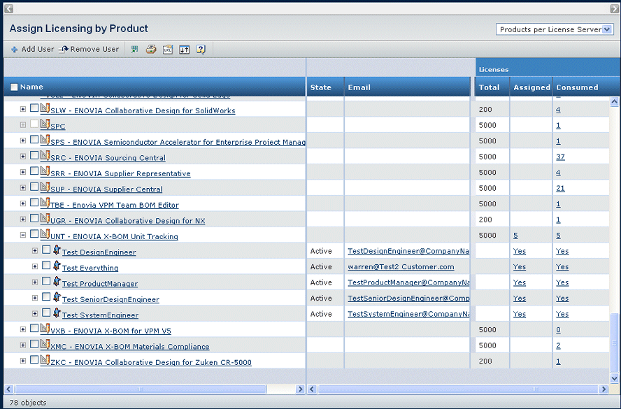Expand the SUP Supplier Central node
Viewport: 621px width, 409px height.
click(x=23, y=187)
